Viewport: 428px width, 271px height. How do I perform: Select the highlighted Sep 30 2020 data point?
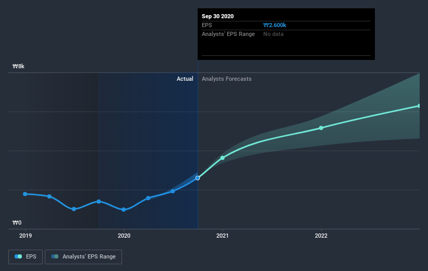point(198,178)
